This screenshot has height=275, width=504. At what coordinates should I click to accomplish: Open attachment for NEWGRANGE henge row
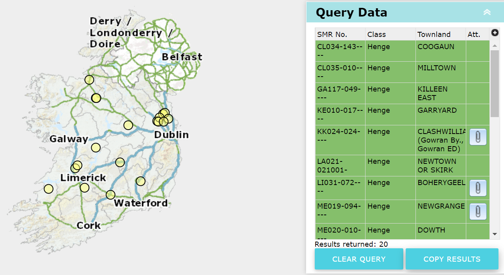tap(478, 212)
